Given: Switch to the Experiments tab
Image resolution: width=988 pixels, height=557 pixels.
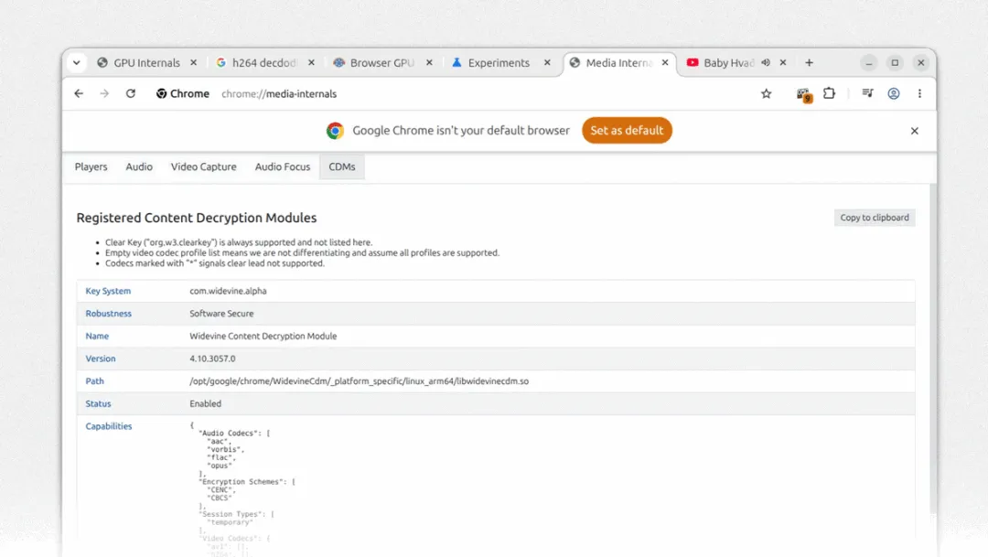Looking at the screenshot, I should pyautogui.click(x=493, y=63).
